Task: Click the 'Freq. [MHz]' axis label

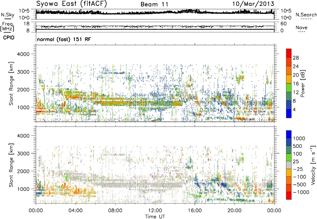Action: [8, 27]
